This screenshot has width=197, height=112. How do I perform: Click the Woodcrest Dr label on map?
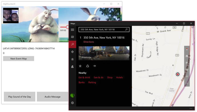click(x=142, y=71)
